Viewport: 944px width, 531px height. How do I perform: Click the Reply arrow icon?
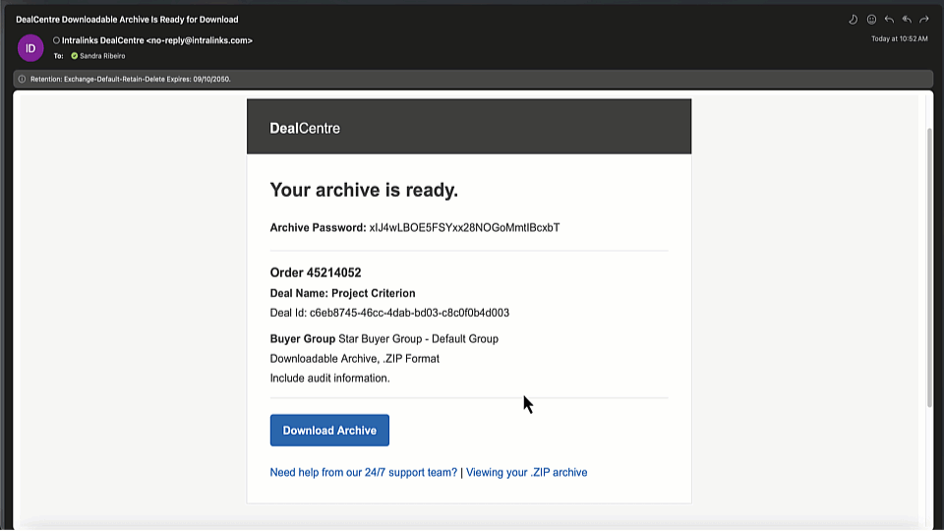[x=889, y=20]
